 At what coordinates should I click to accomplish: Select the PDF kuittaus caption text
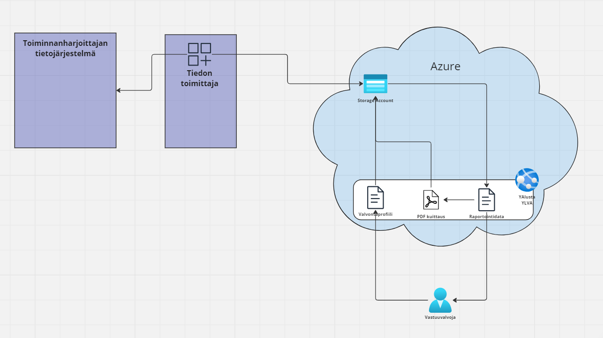[431, 217]
